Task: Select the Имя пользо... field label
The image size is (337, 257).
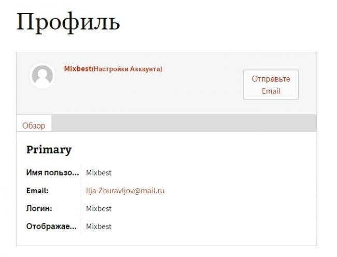Action: [x=53, y=173]
